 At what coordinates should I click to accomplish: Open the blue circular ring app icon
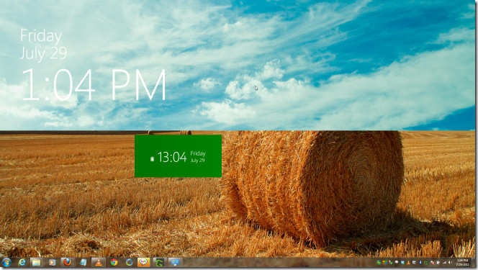tap(130, 262)
